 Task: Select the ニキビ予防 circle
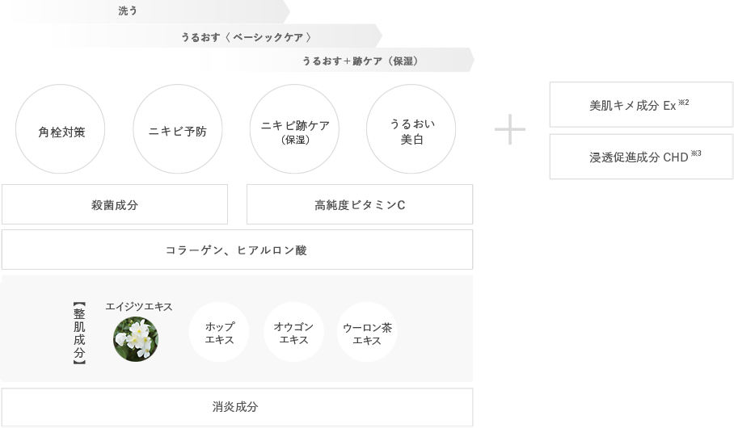[178, 130]
